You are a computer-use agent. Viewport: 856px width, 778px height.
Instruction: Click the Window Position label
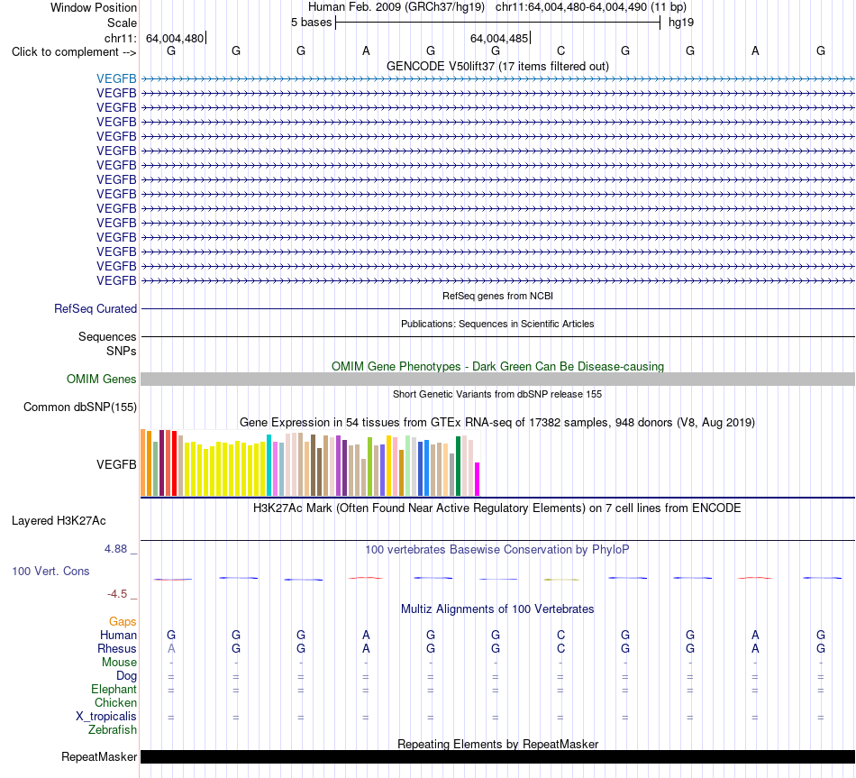point(94,7)
